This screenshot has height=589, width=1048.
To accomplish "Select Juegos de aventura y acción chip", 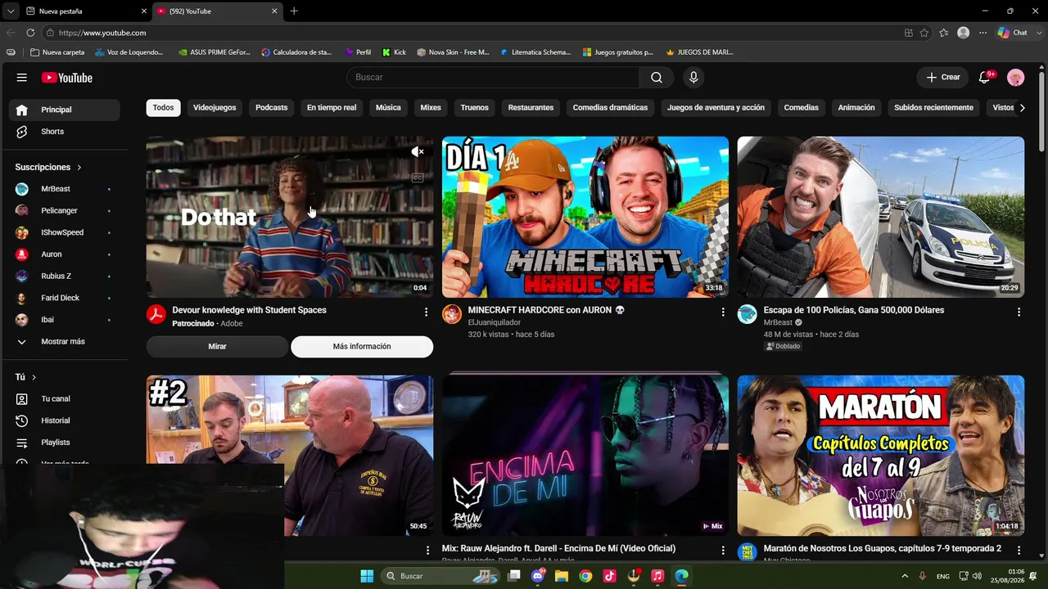I will [716, 108].
